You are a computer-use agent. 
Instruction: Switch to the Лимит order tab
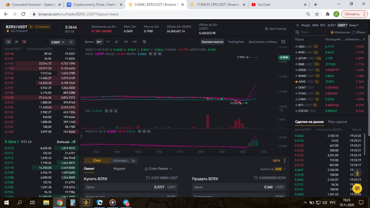coord(89,169)
